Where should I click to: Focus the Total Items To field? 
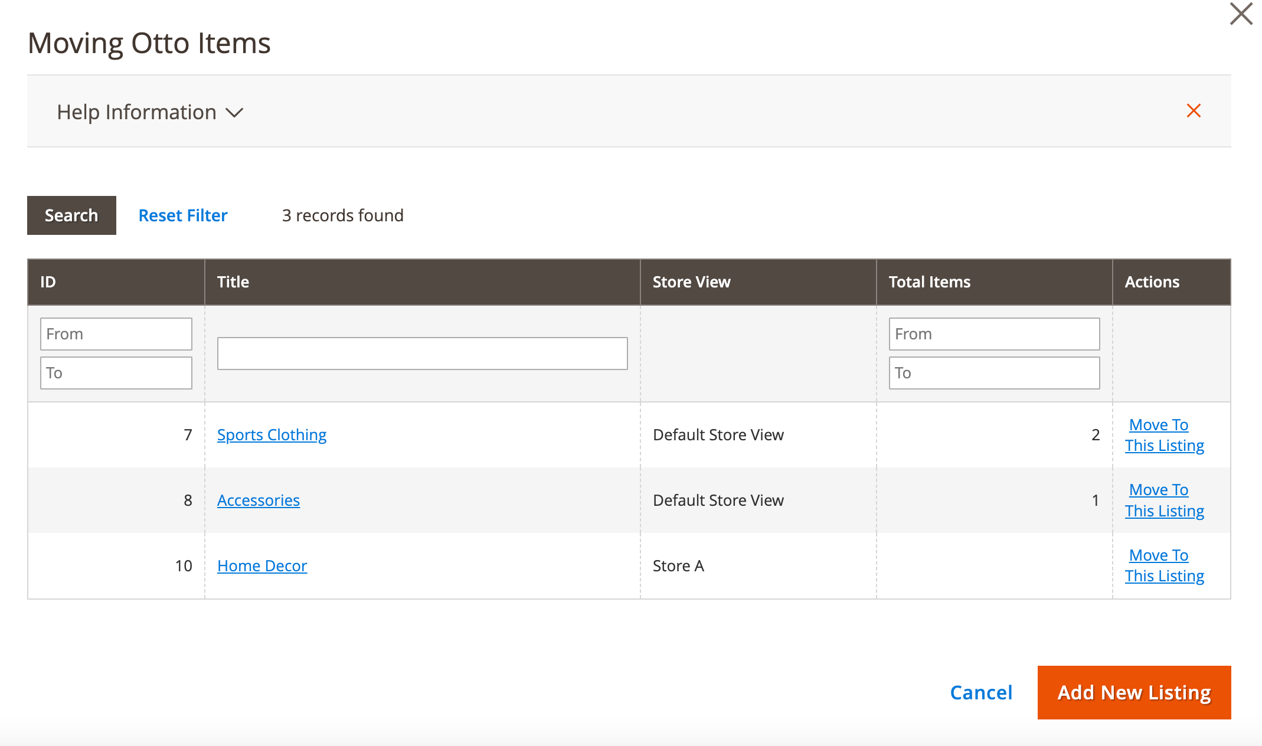click(994, 373)
